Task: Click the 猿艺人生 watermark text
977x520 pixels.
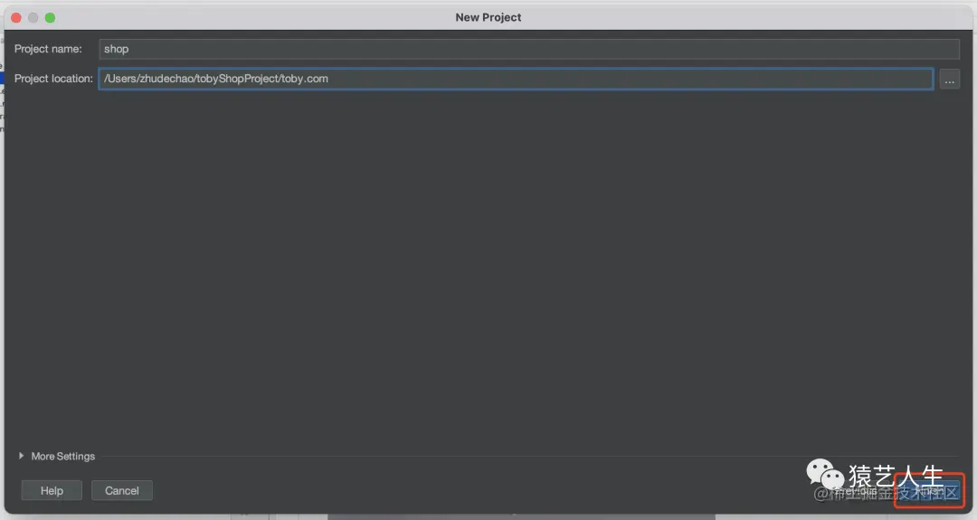Action: [x=896, y=477]
